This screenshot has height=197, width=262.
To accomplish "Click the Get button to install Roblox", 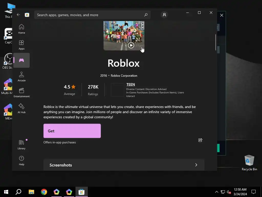I will (x=72, y=131).
